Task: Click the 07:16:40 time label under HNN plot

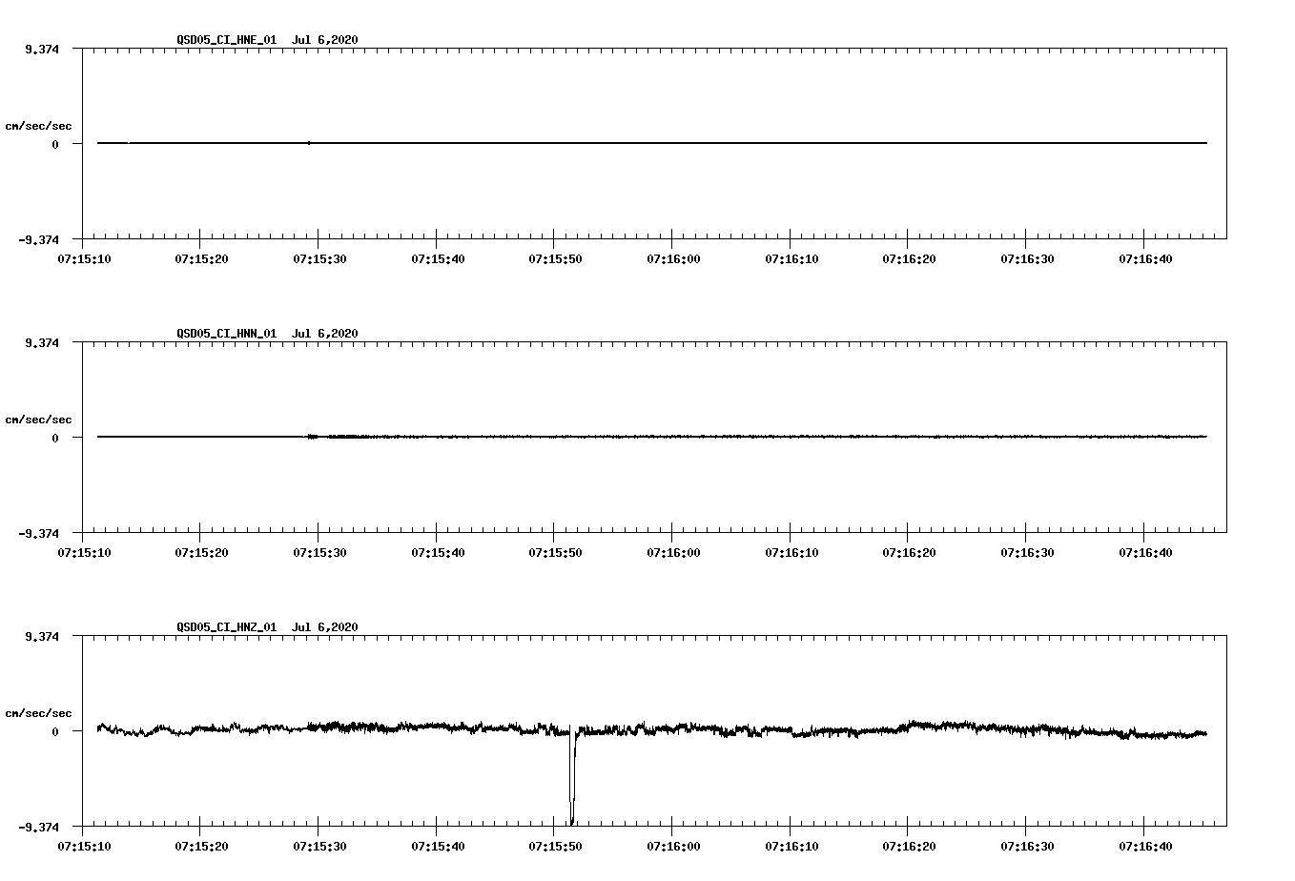Action: point(1144,552)
